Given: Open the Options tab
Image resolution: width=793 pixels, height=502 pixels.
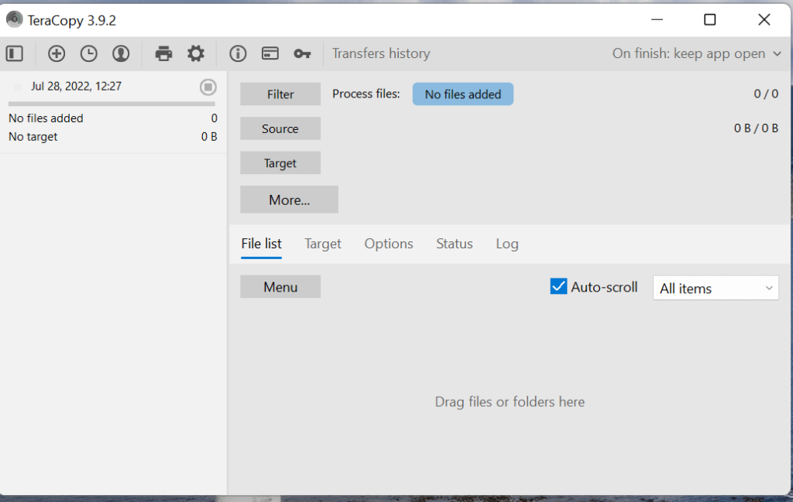Looking at the screenshot, I should click(389, 244).
